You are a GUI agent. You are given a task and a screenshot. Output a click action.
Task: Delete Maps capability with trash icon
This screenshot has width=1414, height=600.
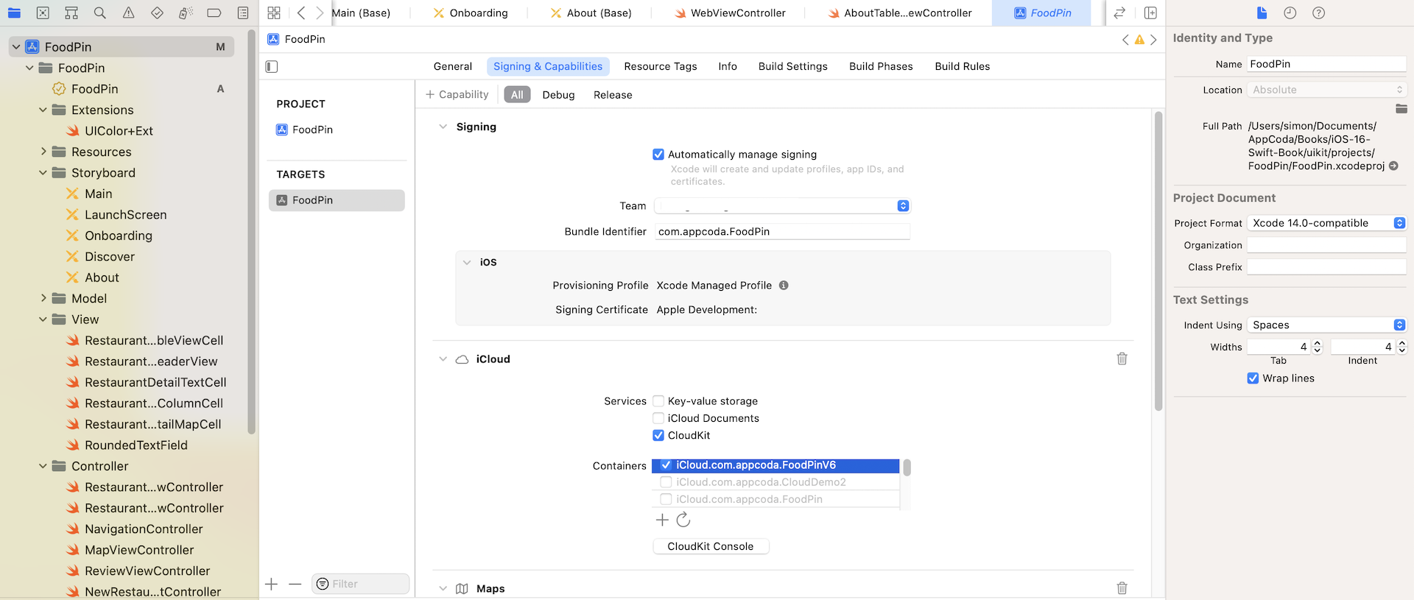pos(1122,587)
